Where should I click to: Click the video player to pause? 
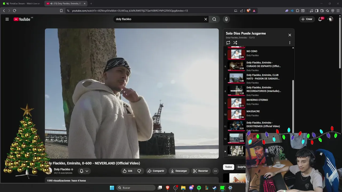[x=132, y=94]
